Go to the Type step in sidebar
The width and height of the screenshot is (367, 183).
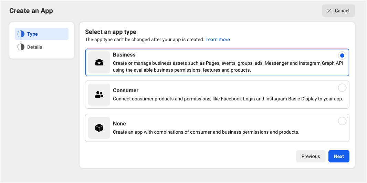[x=32, y=34]
